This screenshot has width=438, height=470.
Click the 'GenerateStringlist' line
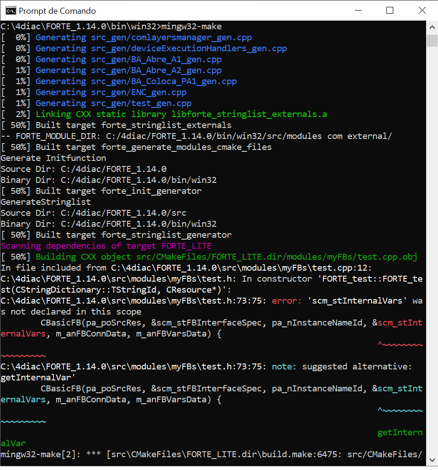tap(46, 202)
